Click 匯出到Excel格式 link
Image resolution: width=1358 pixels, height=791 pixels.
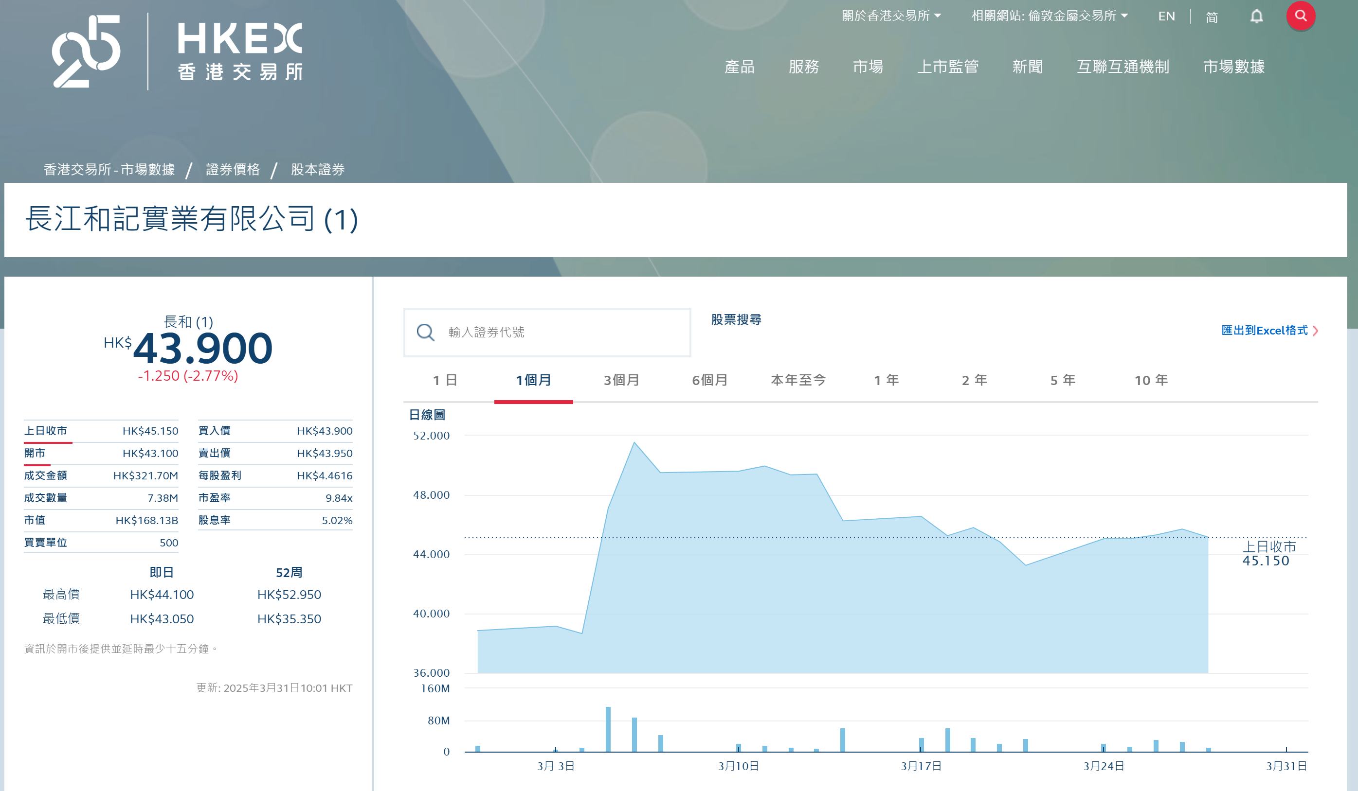(x=1264, y=331)
